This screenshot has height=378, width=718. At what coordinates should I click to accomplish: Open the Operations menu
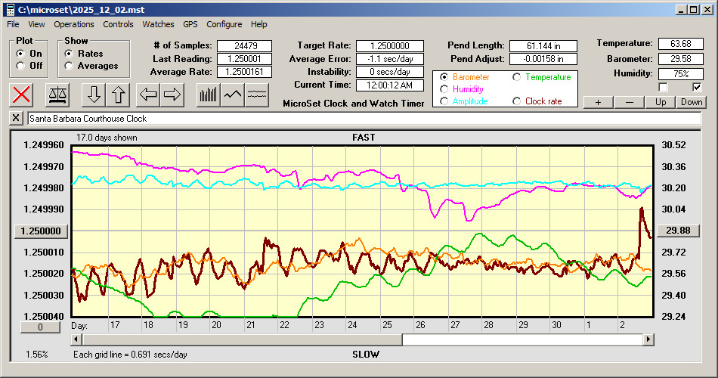tap(74, 24)
